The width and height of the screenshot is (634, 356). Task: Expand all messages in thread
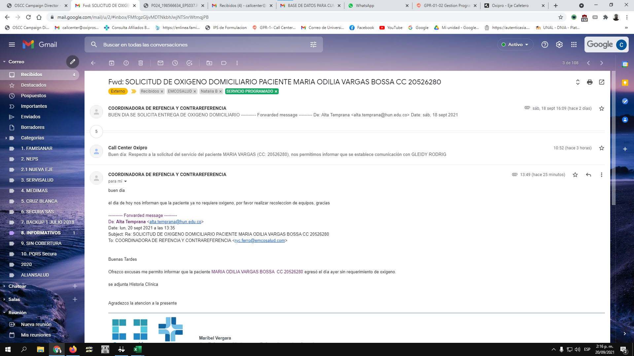click(578, 82)
